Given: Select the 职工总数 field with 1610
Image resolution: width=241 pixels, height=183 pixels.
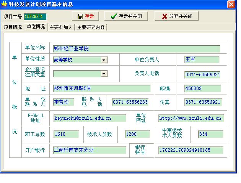Looking at the screenshot, I should point(66,134).
